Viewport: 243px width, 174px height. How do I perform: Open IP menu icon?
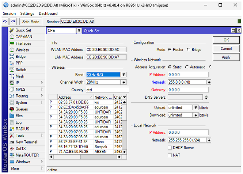pyautogui.click(x=12, y=83)
